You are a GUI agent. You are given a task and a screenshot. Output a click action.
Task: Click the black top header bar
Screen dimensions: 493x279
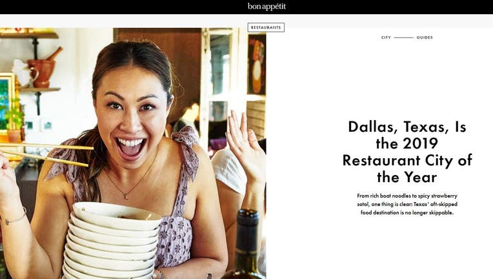[246, 7]
